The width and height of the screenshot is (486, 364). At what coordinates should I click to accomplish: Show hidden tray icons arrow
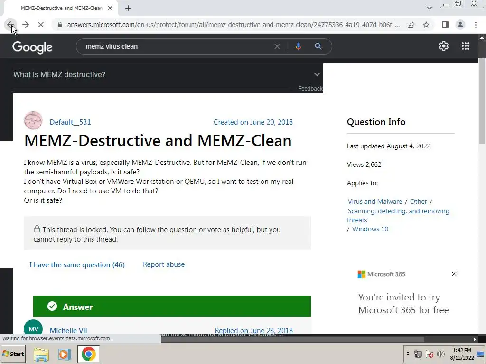coord(408,354)
